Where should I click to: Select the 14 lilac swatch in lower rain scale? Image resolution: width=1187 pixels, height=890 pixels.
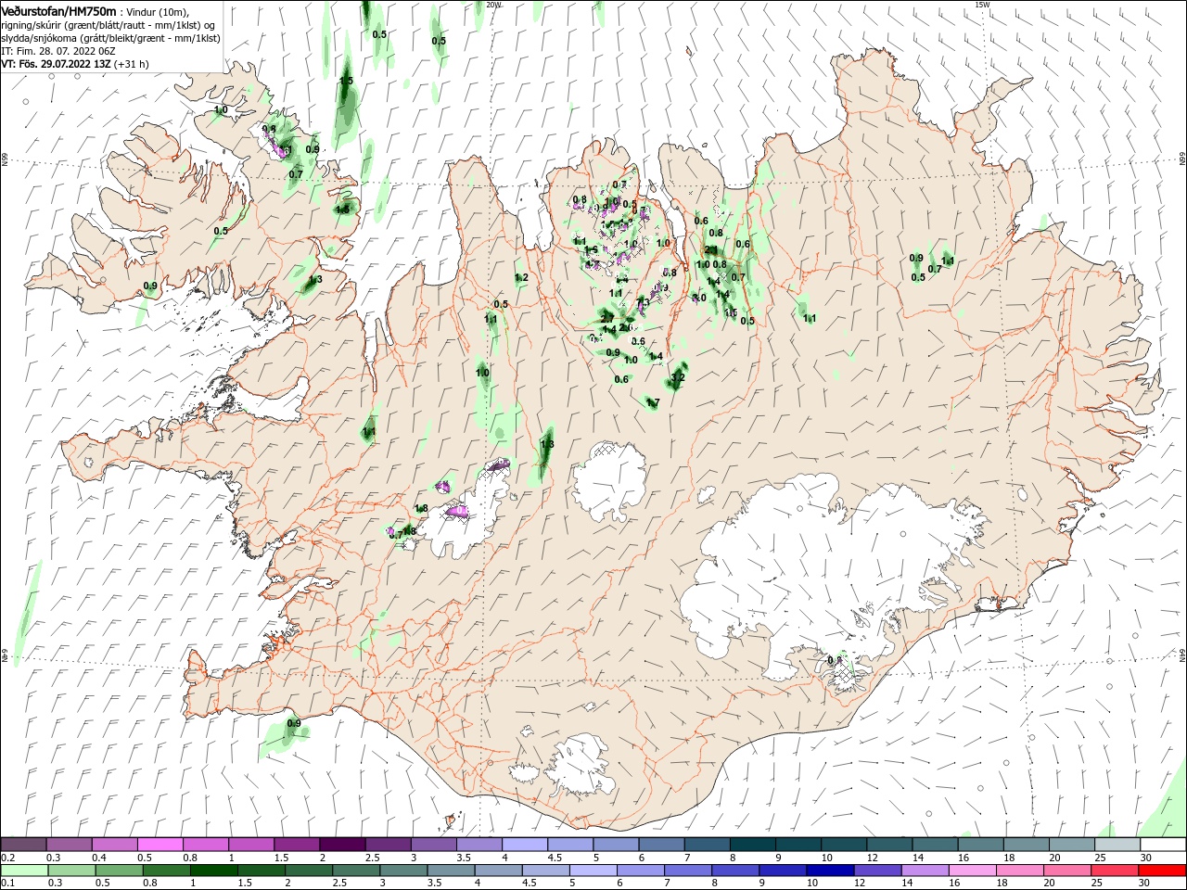click(924, 871)
